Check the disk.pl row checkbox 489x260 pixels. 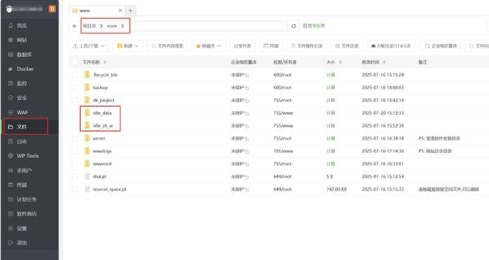75,176
